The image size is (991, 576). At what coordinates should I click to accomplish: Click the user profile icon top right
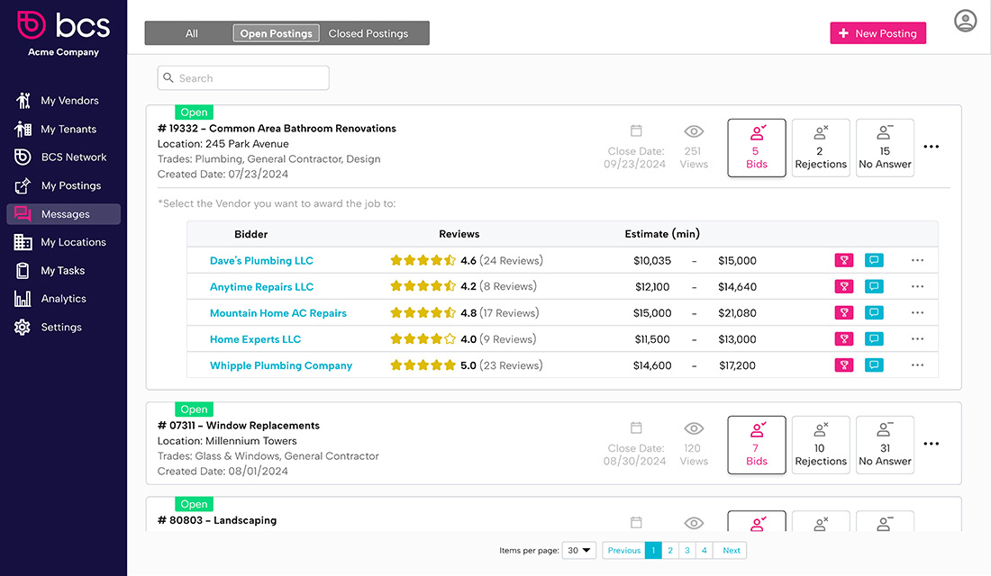click(x=965, y=20)
